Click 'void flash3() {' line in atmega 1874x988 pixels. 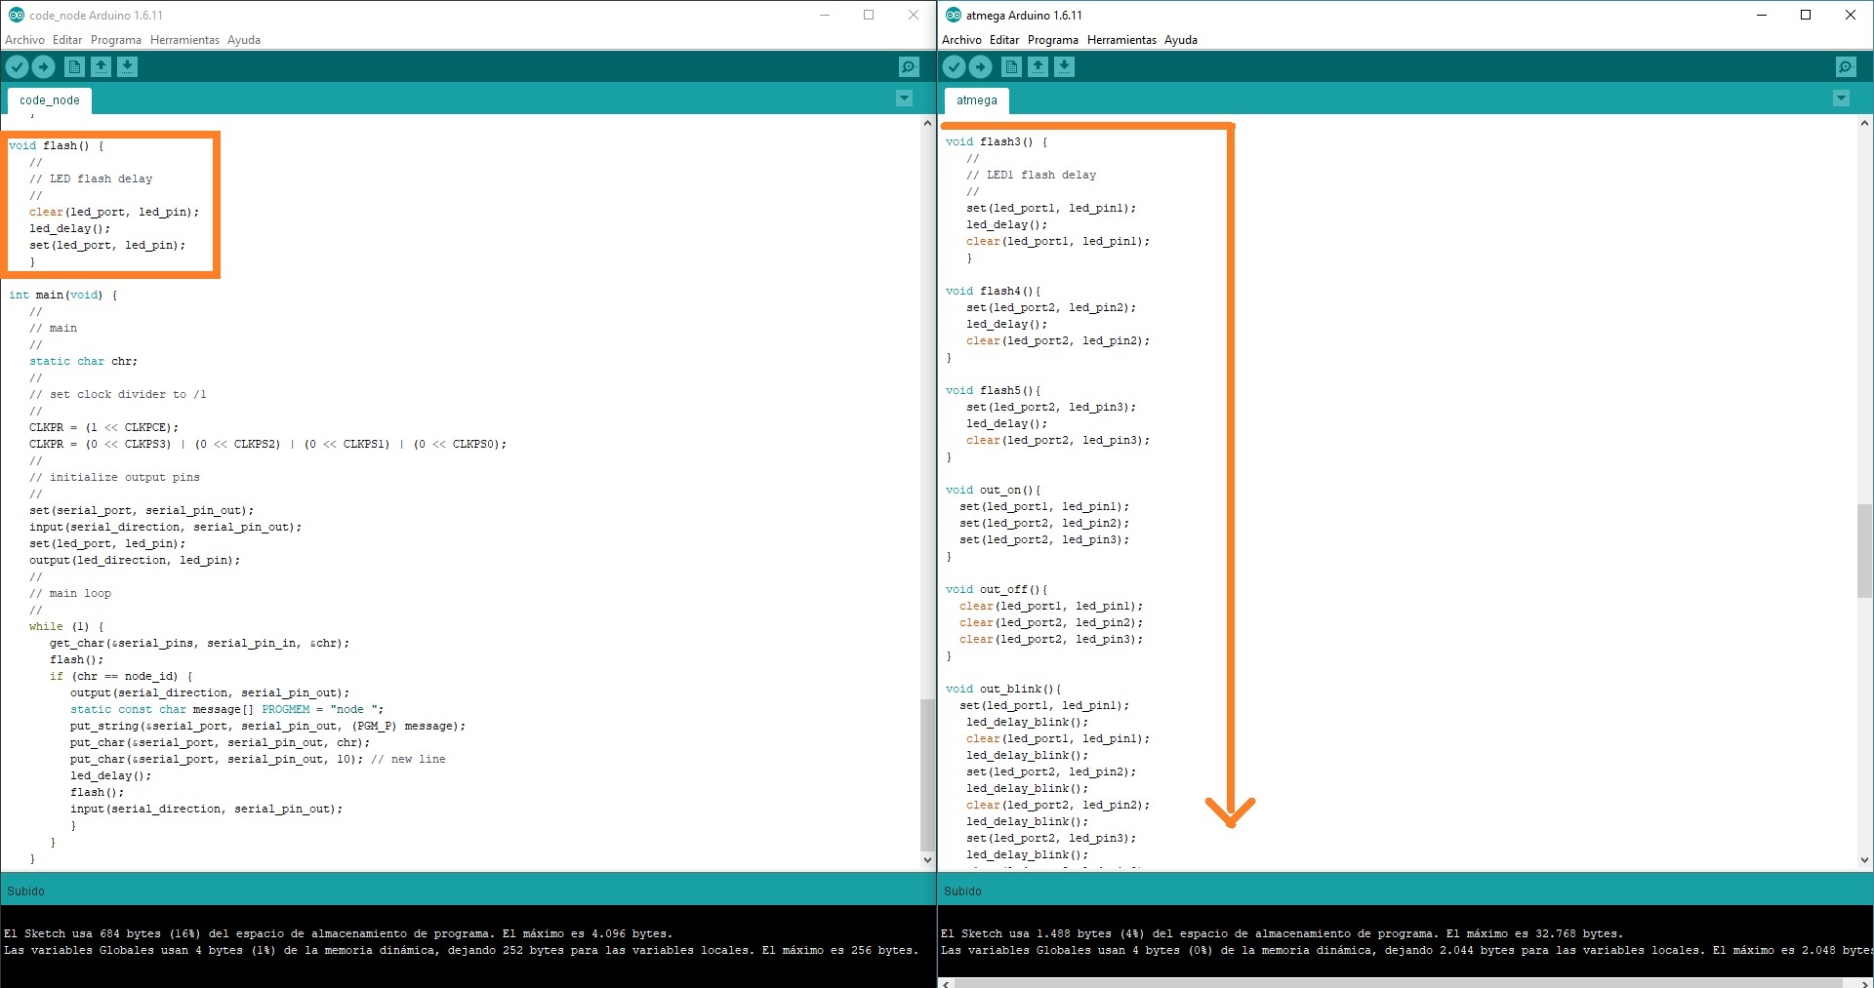[x=997, y=141]
